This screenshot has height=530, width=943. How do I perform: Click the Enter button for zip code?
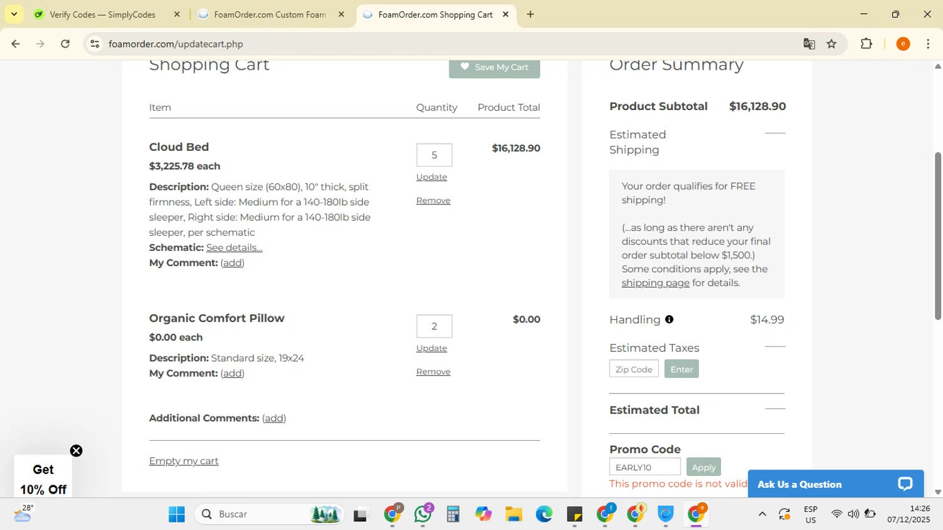coord(681,369)
